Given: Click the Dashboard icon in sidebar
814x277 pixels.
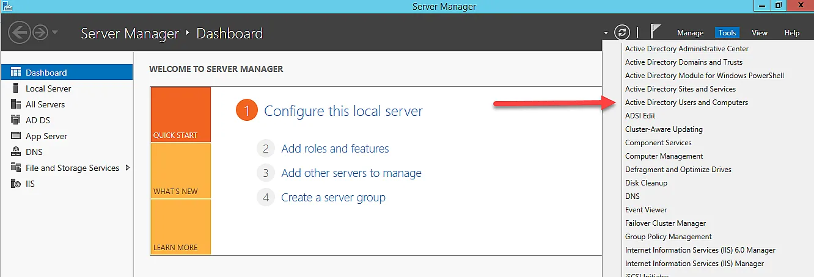Looking at the screenshot, I should coord(16,72).
